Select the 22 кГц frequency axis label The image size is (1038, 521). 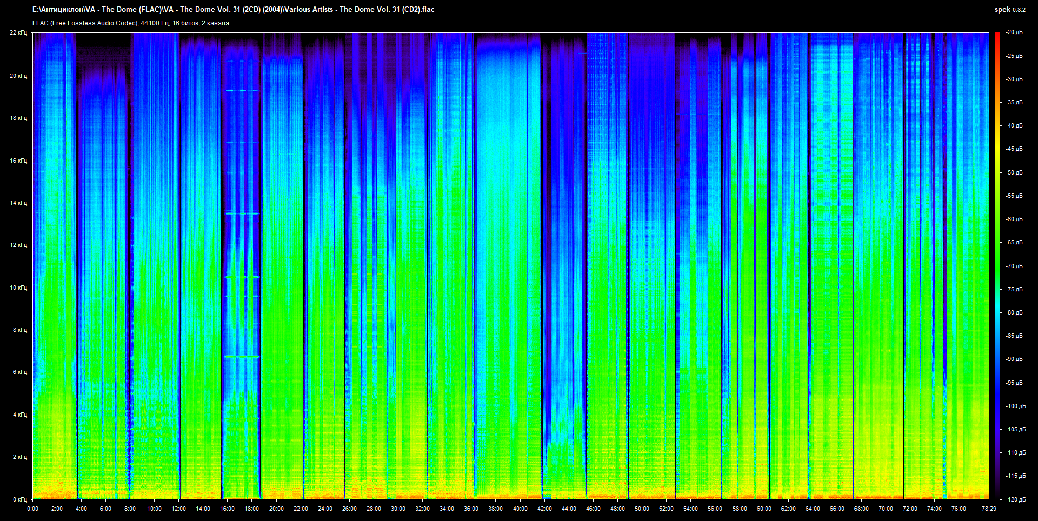(x=18, y=33)
